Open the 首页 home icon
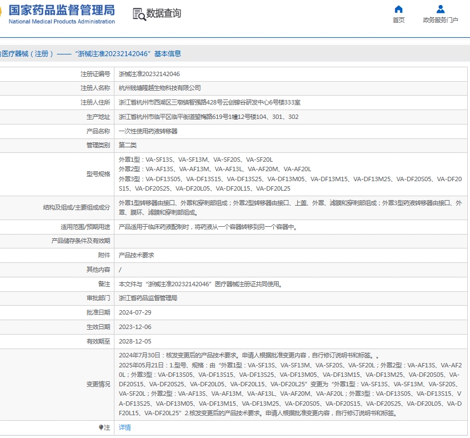Image resolution: width=470 pixels, height=438 pixels. click(398, 9)
